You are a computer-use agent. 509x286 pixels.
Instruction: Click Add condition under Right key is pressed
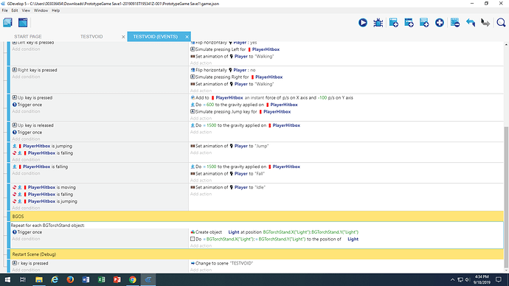click(26, 77)
